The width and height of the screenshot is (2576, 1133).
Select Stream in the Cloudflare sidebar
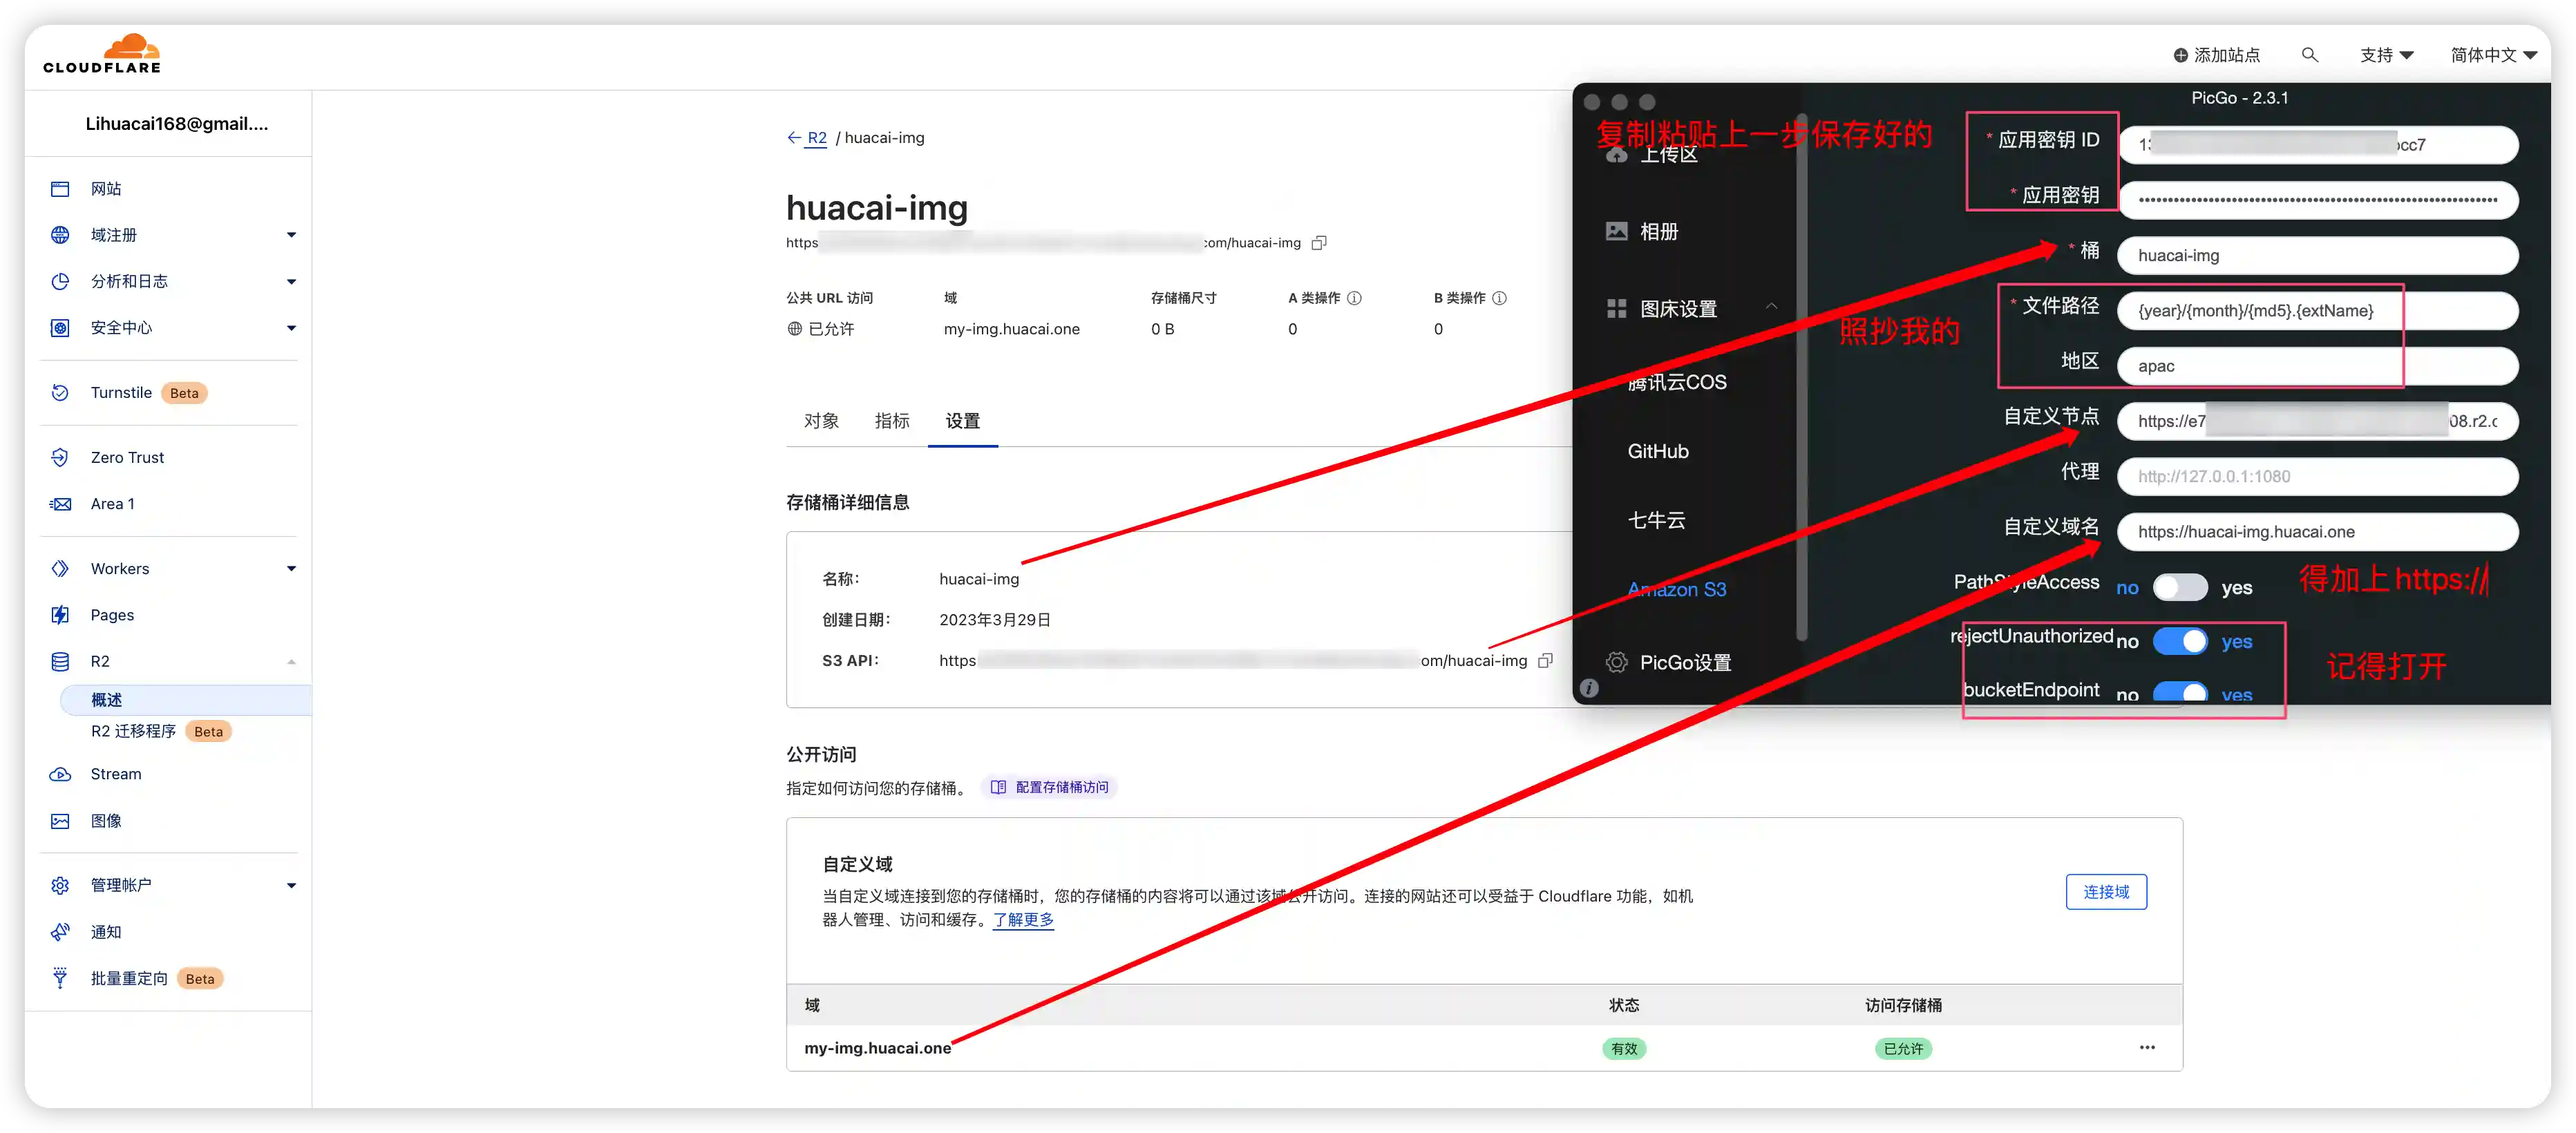click(x=115, y=773)
